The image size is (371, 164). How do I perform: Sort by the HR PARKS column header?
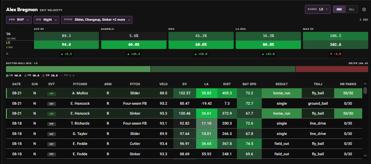(348, 84)
